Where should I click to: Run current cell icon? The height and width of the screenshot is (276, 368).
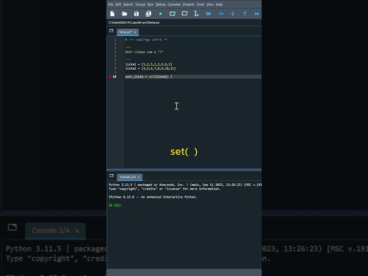click(172, 14)
